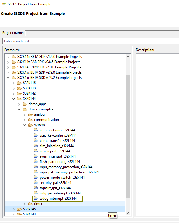Click the S32K118 folder icon
Screen dimensions: 179x223
point(19,88)
